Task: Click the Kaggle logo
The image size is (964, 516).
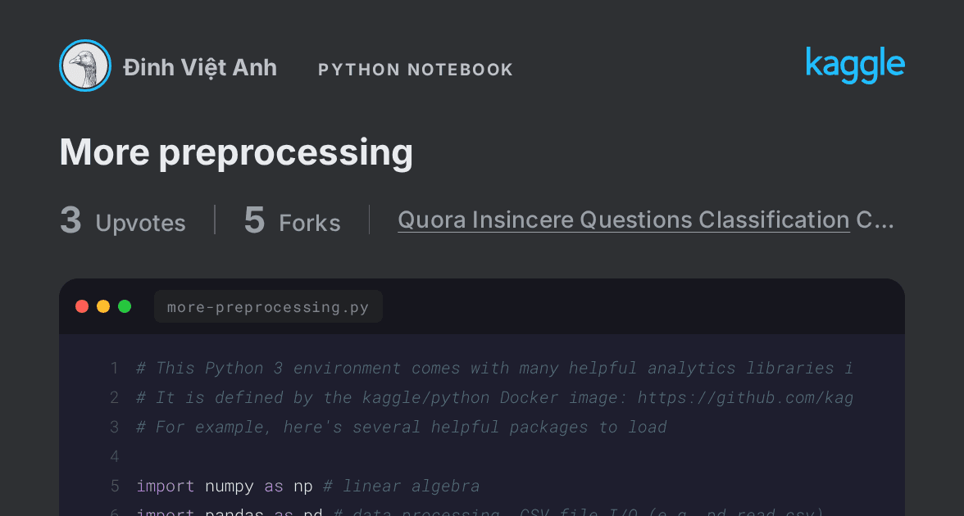Action: (x=855, y=65)
